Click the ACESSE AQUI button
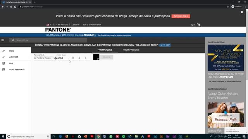248x139 pixels. pyautogui.click(x=181, y=16)
